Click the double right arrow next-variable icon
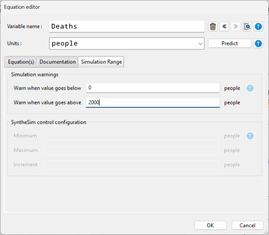Screen dimensions: 269x235 pyautogui.click(x=235, y=27)
